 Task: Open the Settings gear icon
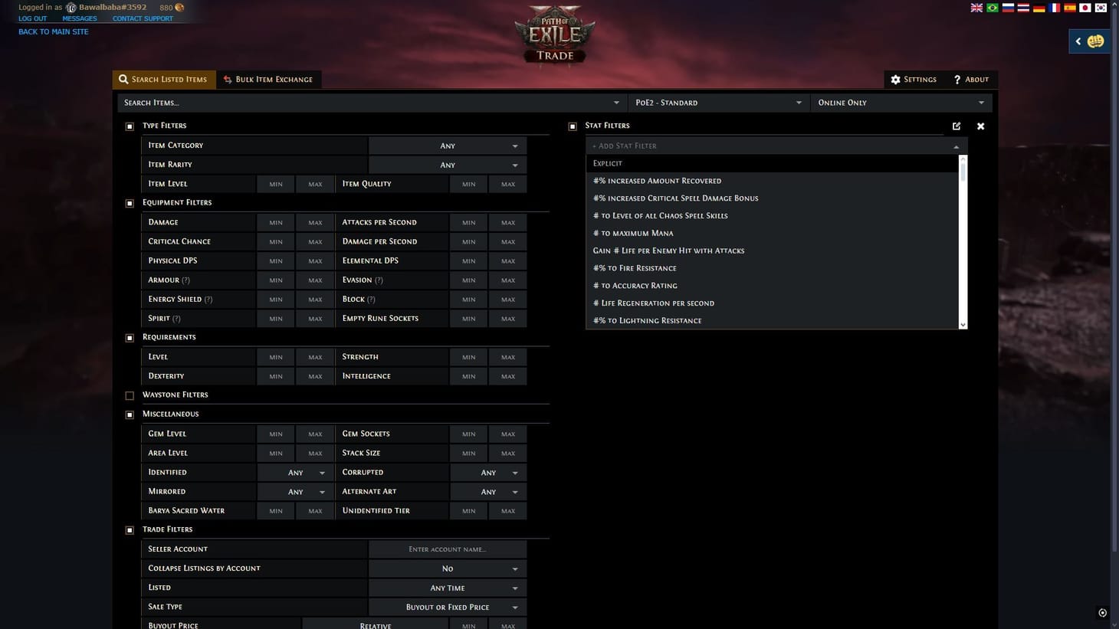(896, 79)
